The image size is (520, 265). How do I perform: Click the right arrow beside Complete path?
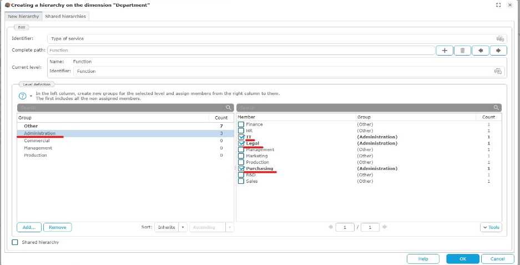click(x=498, y=51)
